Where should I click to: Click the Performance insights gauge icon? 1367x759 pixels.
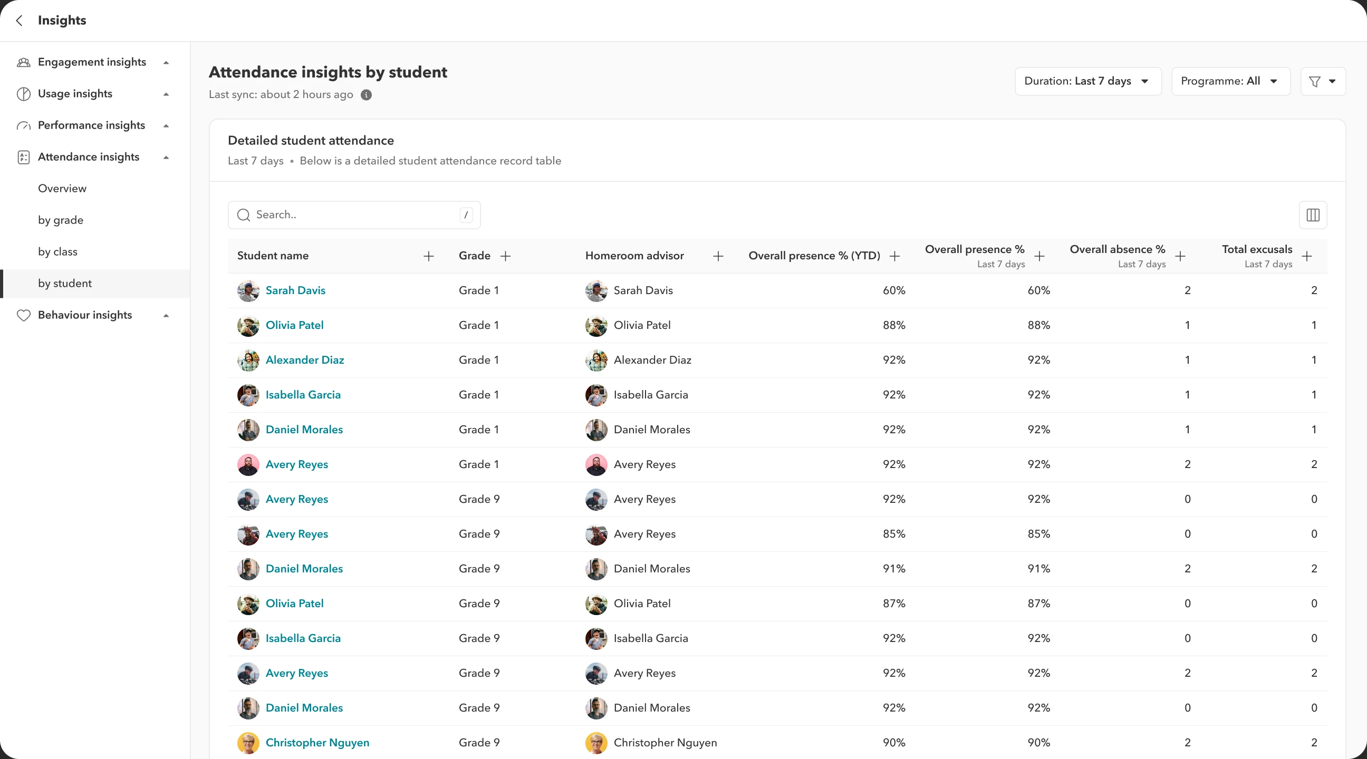pos(23,125)
